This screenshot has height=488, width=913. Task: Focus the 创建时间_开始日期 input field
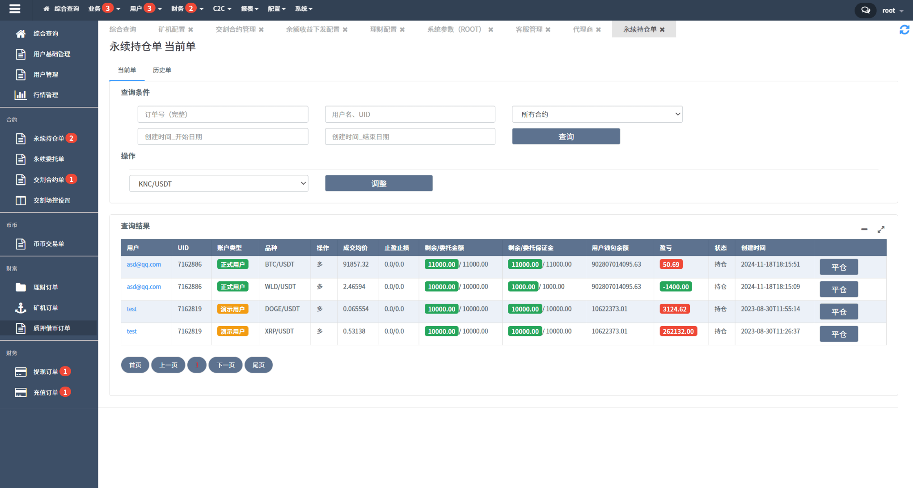point(223,137)
